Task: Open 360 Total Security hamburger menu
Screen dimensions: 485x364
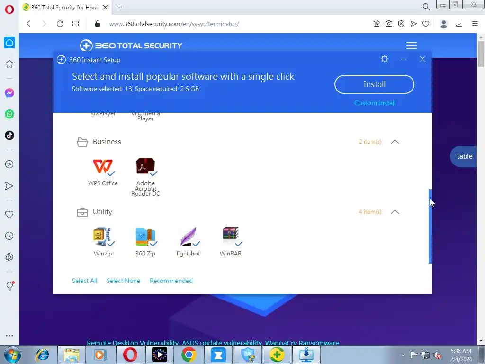Action: [412, 45]
